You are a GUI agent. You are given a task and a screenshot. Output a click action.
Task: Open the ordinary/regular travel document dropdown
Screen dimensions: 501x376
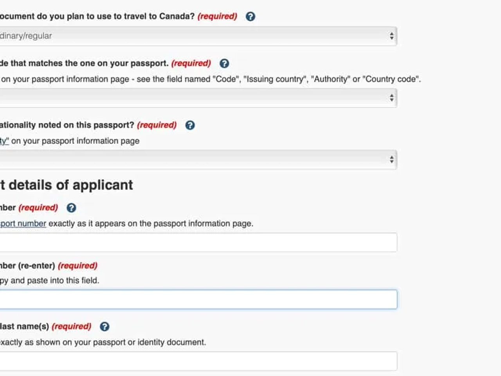coord(198,36)
